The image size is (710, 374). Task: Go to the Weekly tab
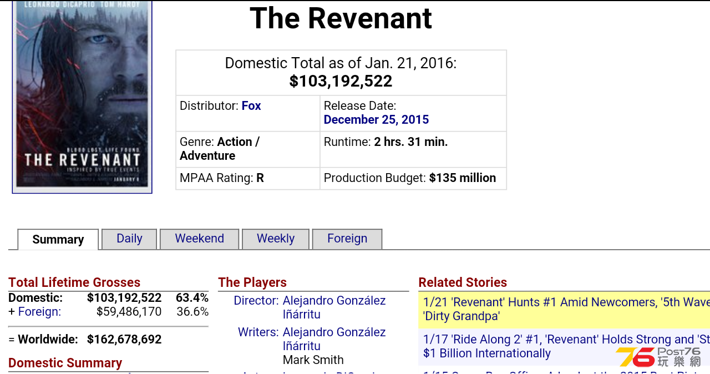click(x=276, y=239)
